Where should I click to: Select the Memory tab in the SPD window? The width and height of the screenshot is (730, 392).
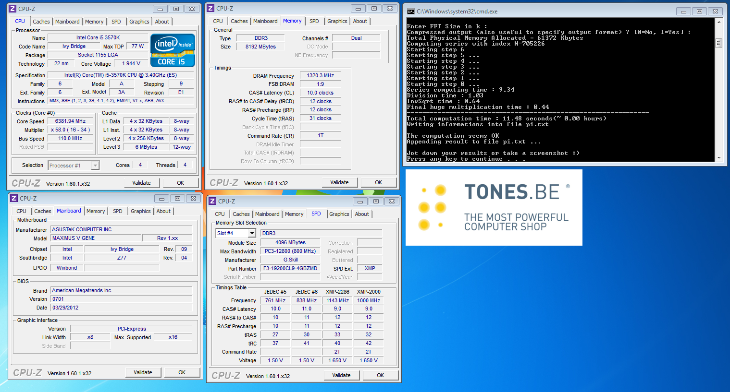pyautogui.click(x=294, y=214)
